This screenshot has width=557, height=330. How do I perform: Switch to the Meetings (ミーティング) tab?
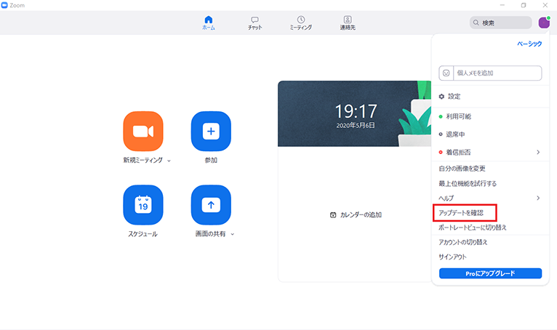[x=301, y=23]
